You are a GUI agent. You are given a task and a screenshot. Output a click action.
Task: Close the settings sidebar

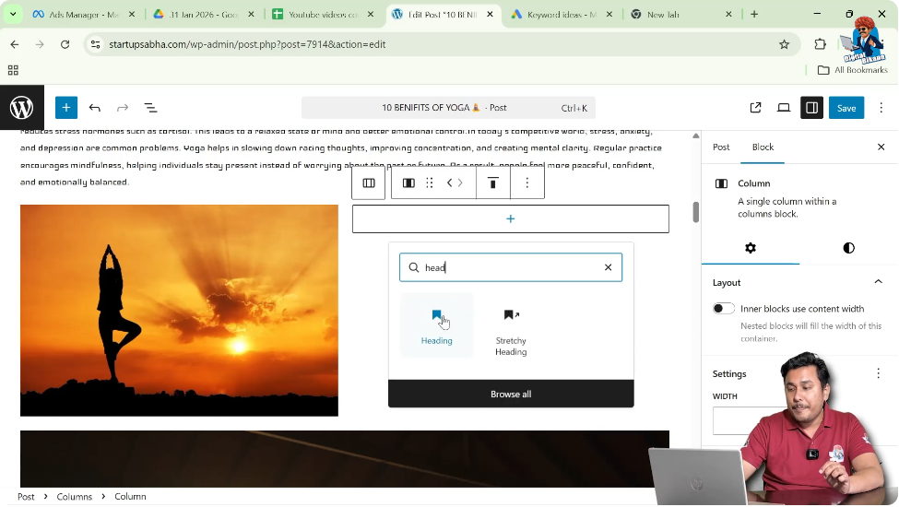(x=881, y=147)
